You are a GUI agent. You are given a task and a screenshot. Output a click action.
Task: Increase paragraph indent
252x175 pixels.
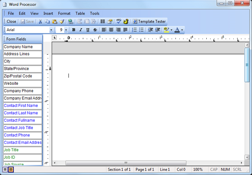157,30
